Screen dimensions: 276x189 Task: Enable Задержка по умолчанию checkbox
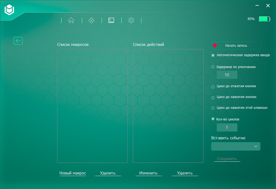click(x=213, y=67)
